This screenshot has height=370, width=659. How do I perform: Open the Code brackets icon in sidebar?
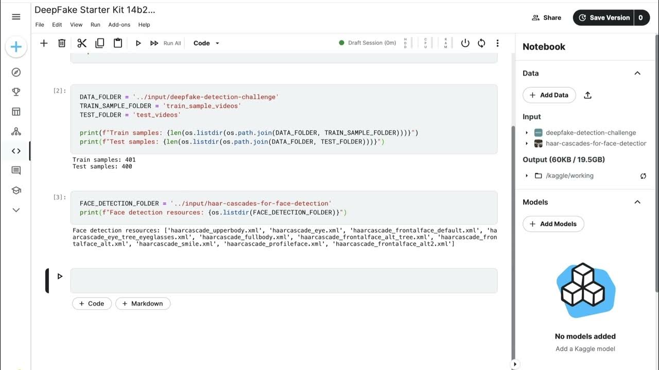tap(16, 151)
